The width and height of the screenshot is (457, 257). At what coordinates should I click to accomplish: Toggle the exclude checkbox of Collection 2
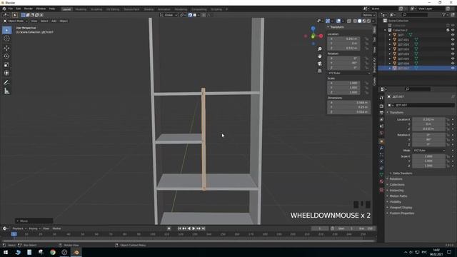448,30
